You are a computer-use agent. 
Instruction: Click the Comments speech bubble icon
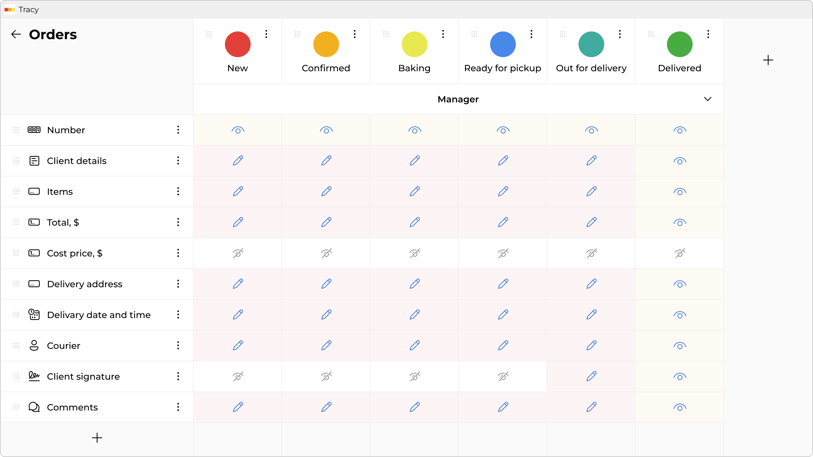coord(34,407)
